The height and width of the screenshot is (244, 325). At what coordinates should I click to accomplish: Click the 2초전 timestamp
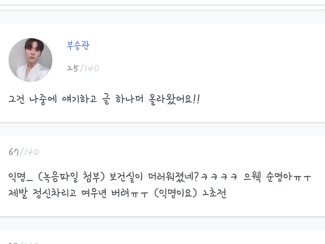214,193
